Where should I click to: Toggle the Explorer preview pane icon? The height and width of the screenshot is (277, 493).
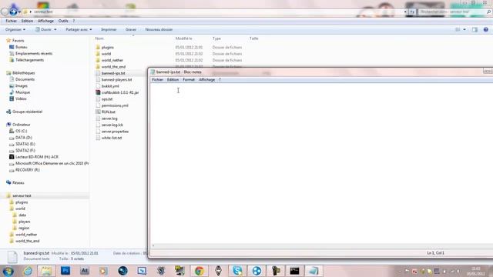475,29
